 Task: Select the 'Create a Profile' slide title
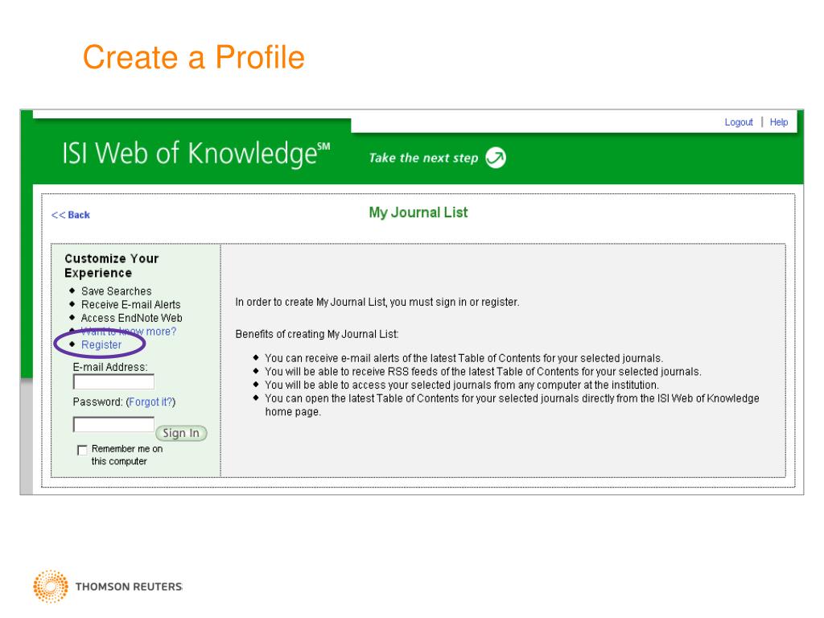(x=193, y=57)
